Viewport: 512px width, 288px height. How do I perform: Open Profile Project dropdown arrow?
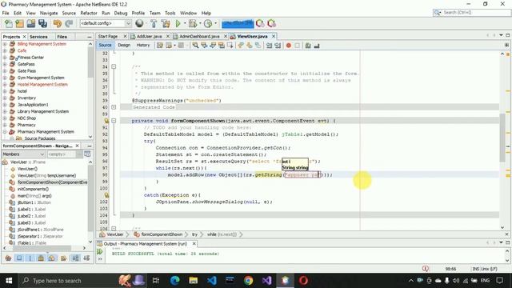tap(215, 23)
